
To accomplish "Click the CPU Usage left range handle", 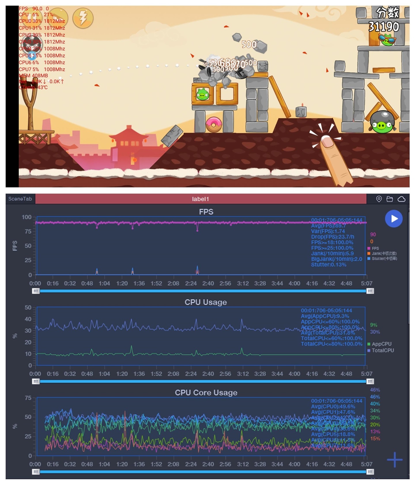I will pyautogui.click(x=35, y=381).
